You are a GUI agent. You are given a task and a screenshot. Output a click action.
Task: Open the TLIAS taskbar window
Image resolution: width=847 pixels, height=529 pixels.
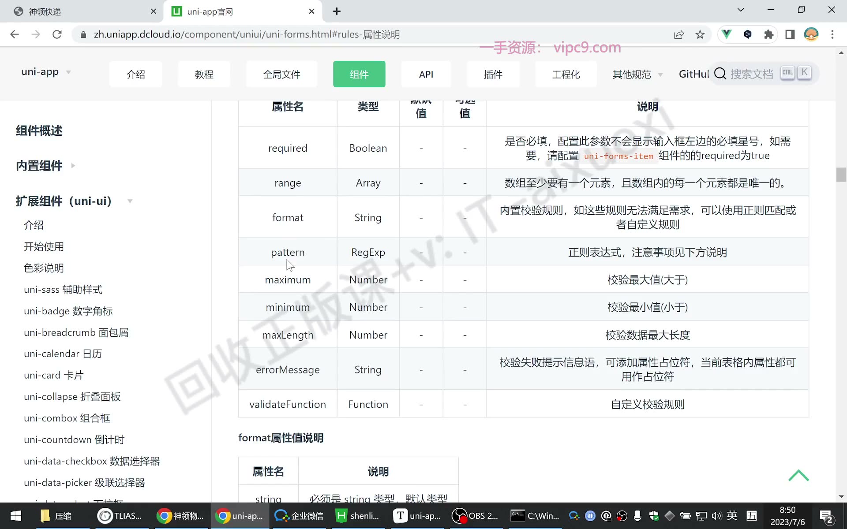[120, 516]
